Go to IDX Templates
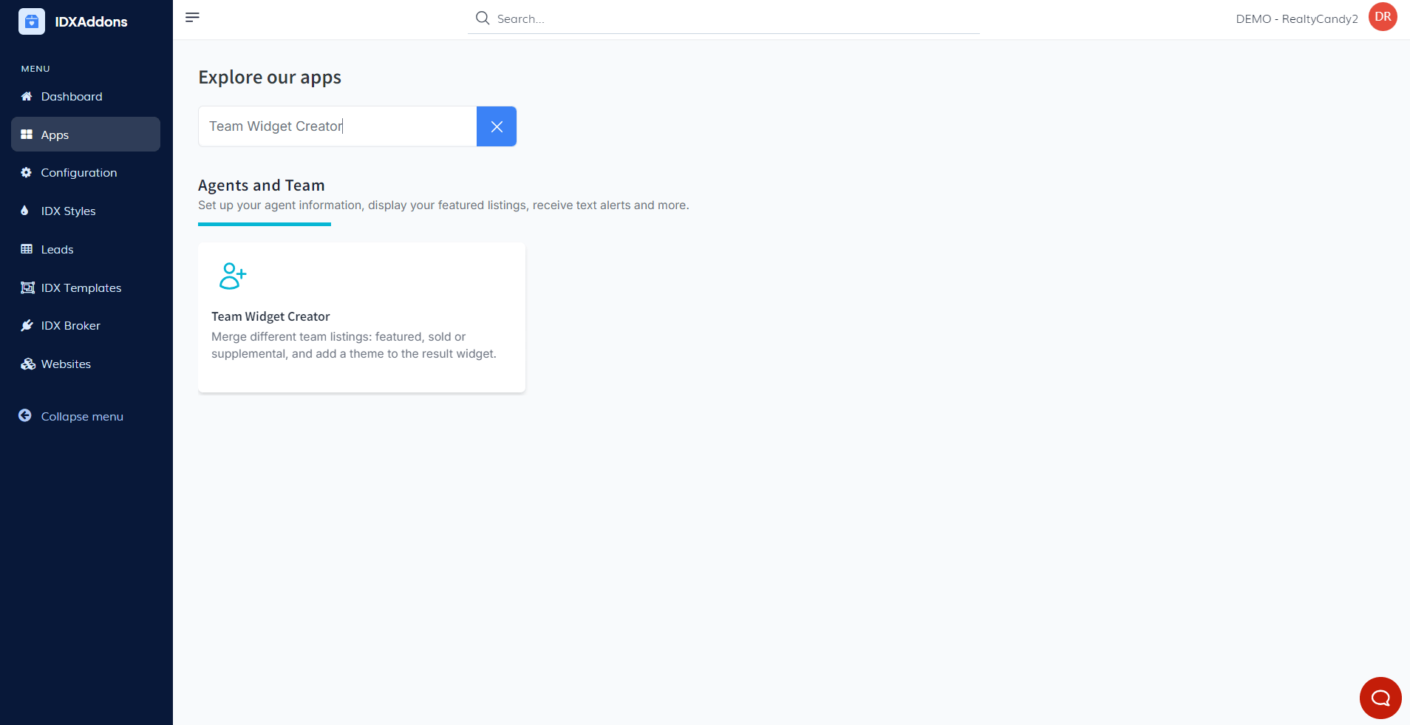This screenshot has height=725, width=1410. 81,288
